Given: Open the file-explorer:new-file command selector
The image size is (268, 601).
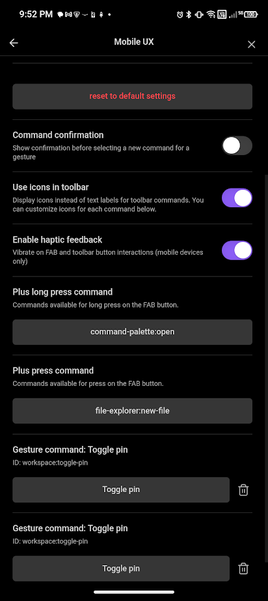Looking at the screenshot, I should pyautogui.click(x=132, y=411).
